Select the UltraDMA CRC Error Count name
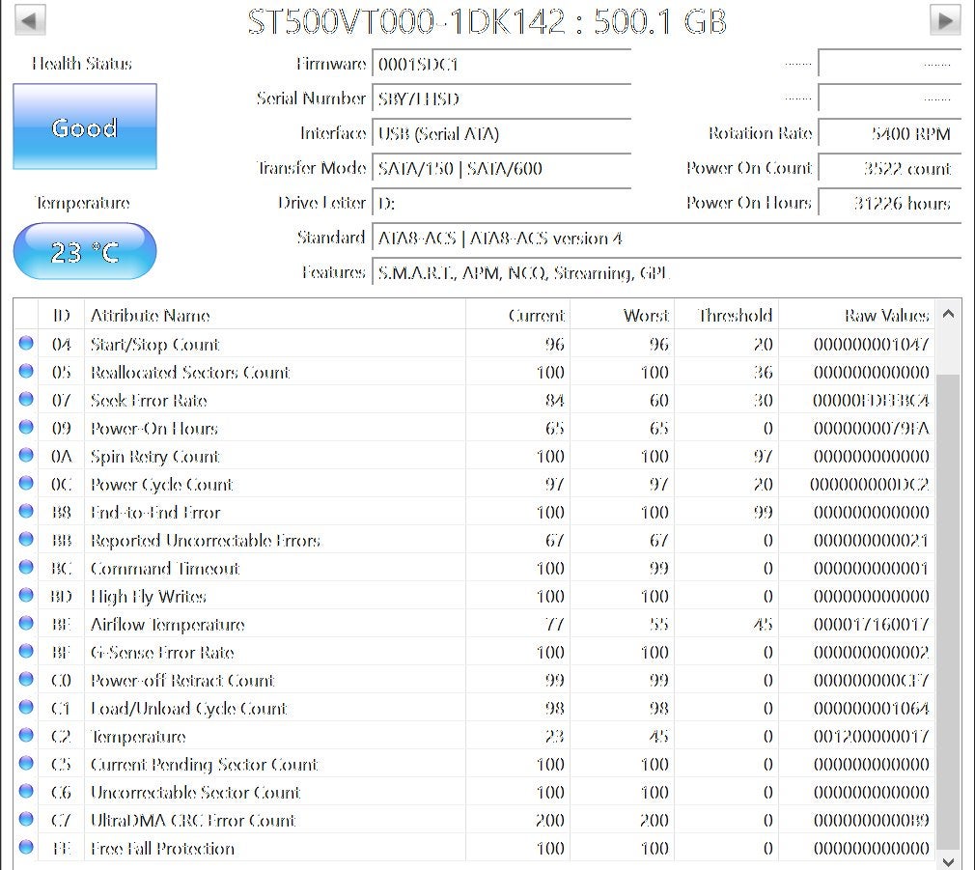975x870 pixels. 193,820
